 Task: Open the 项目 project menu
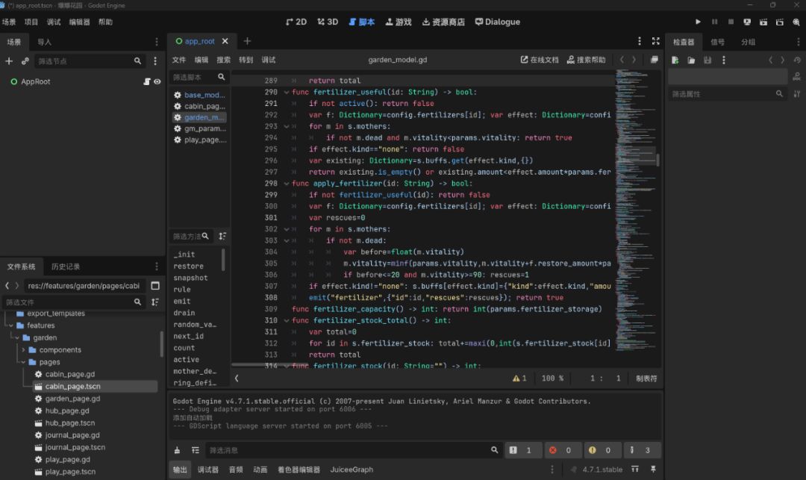[x=31, y=22]
